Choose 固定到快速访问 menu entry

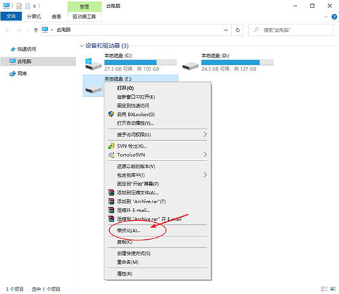158,106
